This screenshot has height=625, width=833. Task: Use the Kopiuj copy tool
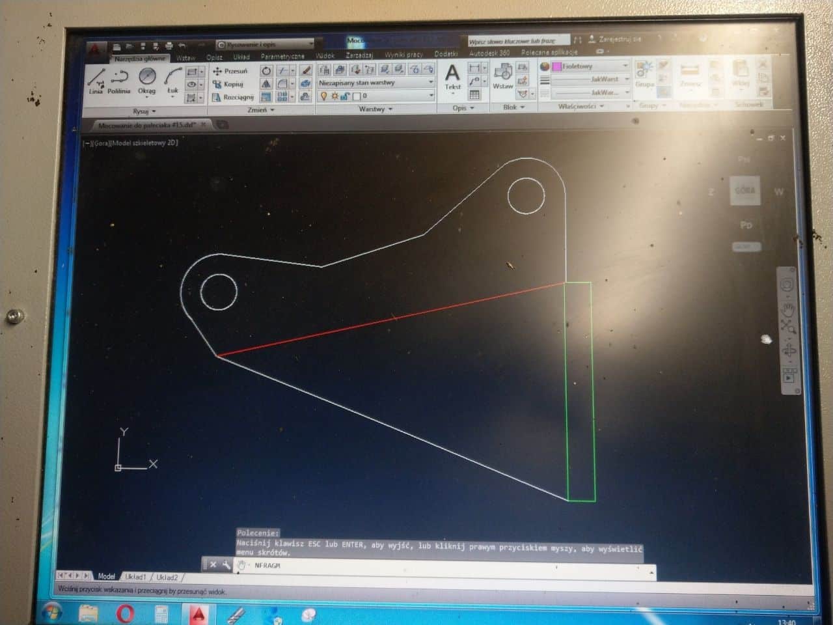(228, 84)
